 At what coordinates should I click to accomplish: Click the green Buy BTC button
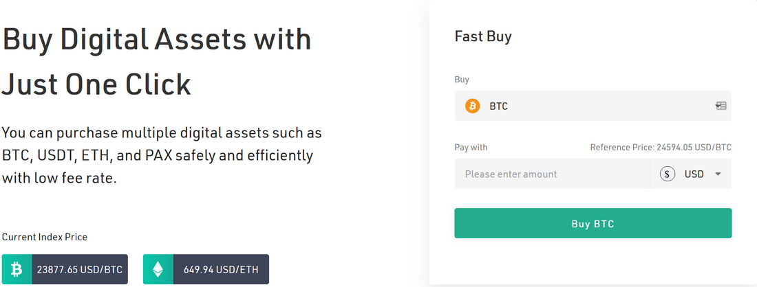[x=593, y=223]
